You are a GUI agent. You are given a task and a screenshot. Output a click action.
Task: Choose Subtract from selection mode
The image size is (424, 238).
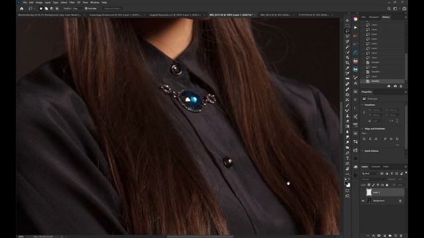pos(52,9)
